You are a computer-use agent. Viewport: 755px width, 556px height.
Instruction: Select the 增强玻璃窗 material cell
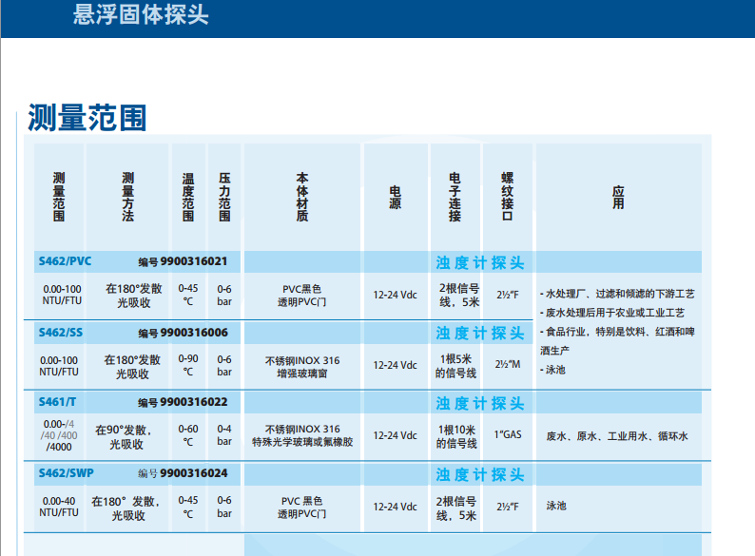pos(301,374)
